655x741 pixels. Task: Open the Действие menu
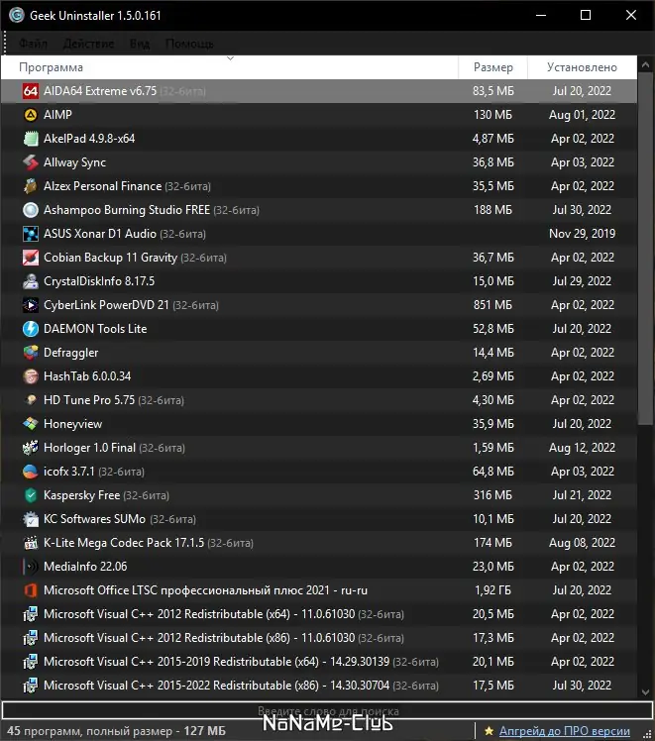coord(88,44)
